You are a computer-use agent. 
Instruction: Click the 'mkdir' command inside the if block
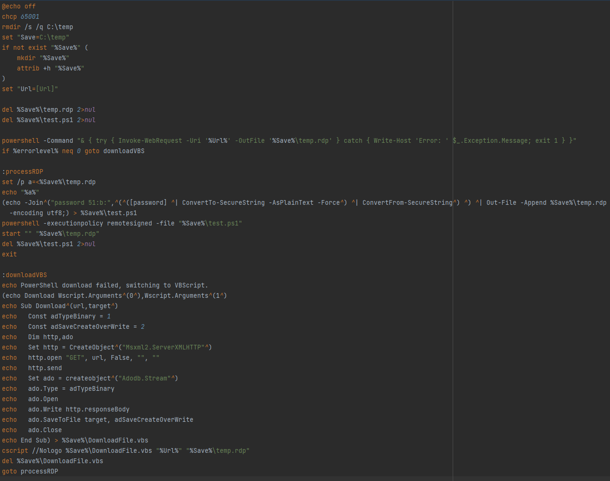point(26,58)
